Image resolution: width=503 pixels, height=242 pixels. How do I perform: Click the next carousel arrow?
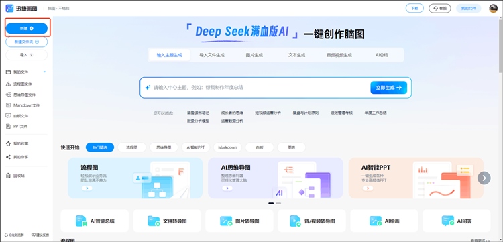(484, 178)
